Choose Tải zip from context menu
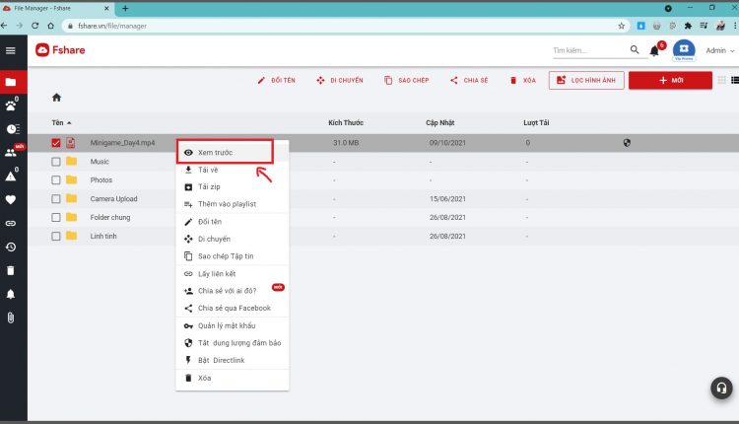Screen dimensions: 739x424 [232, 186]
